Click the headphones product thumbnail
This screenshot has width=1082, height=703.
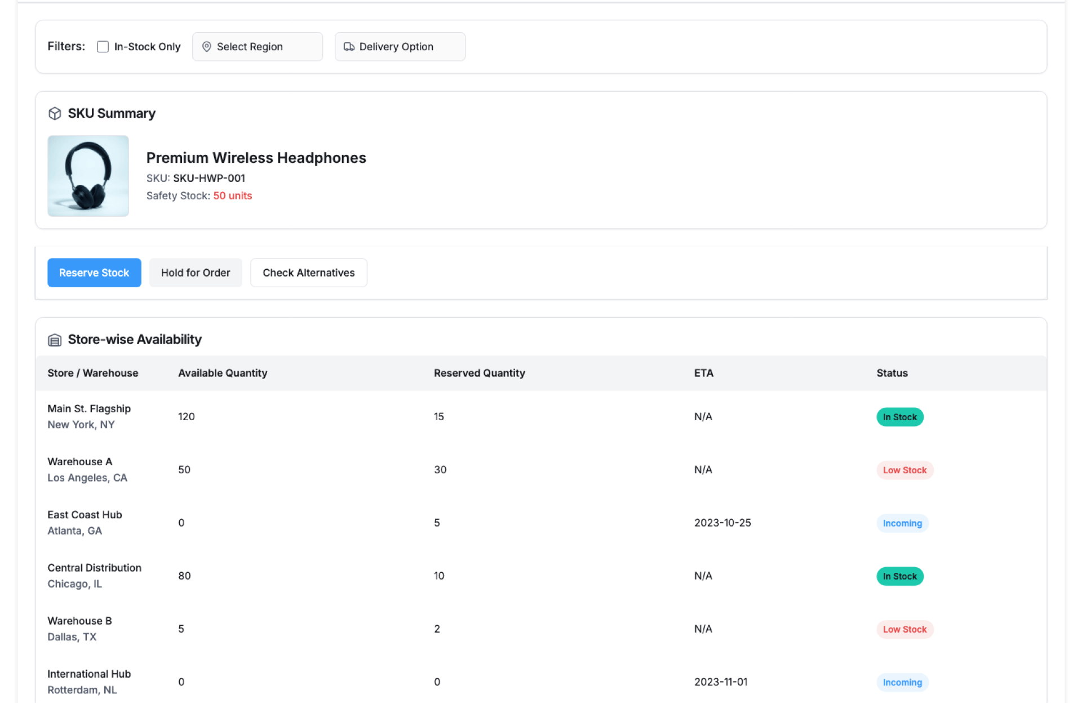pos(88,176)
